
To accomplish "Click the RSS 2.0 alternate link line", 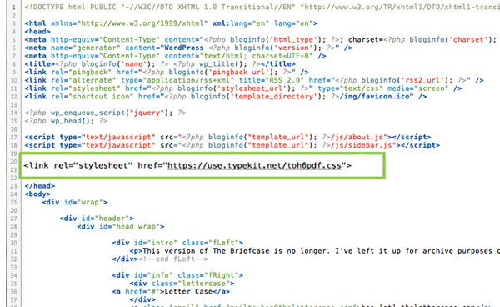I will [254, 80].
